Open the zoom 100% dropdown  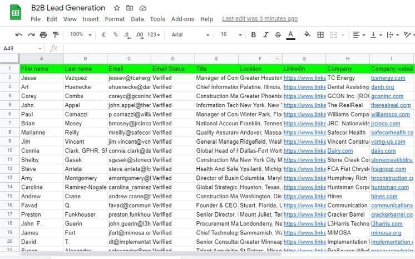(80, 35)
